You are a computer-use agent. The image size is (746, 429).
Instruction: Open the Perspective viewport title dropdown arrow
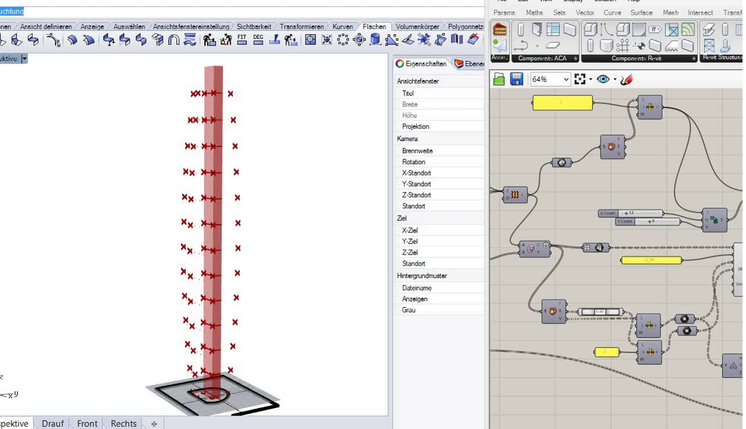[24, 59]
